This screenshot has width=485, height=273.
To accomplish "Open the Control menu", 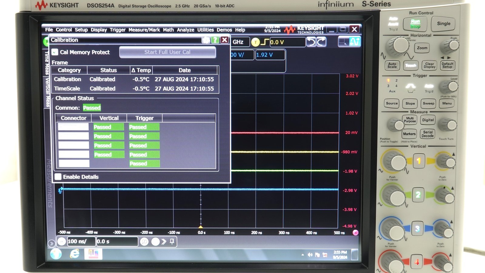I will click(64, 30).
